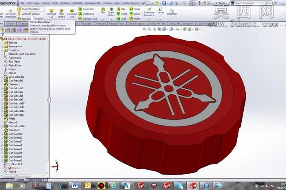Image resolution: width=286 pixels, height=190 pixels.
Task: Open the PhotoView 360 menu
Action: [93, 3]
